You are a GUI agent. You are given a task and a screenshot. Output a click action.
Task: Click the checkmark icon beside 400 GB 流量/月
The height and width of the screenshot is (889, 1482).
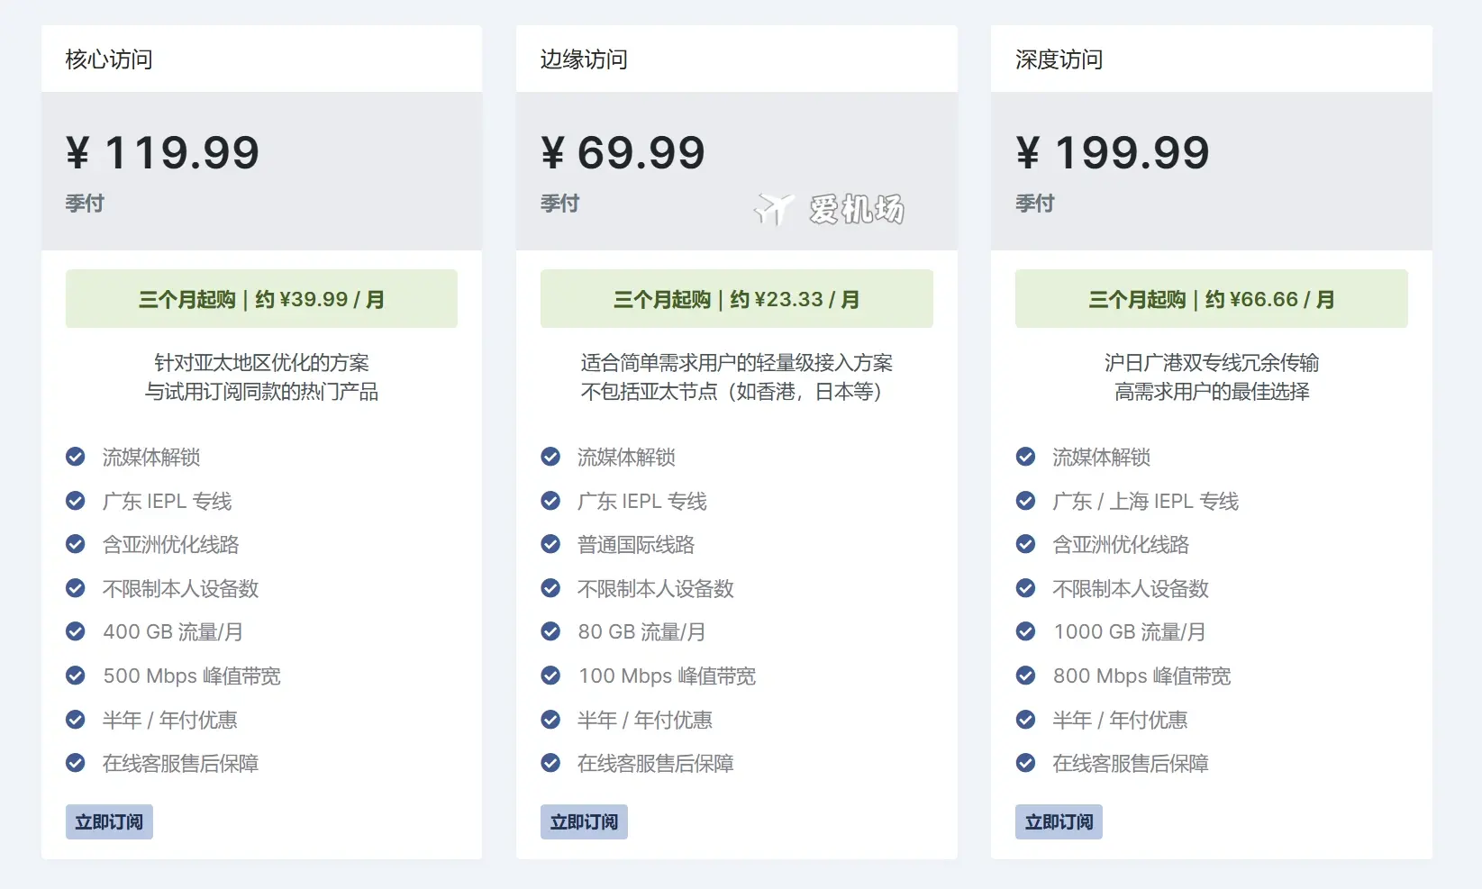point(76,631)
